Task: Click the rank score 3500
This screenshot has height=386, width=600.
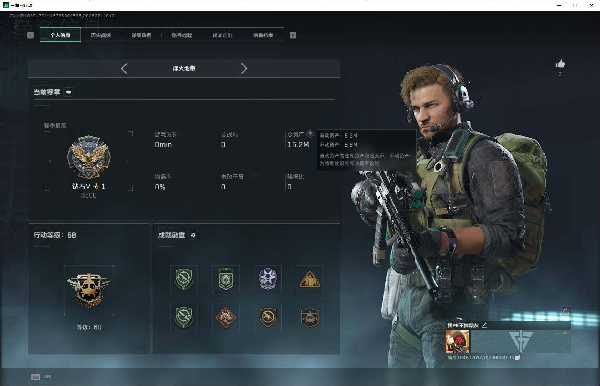Action: (89, 195)
